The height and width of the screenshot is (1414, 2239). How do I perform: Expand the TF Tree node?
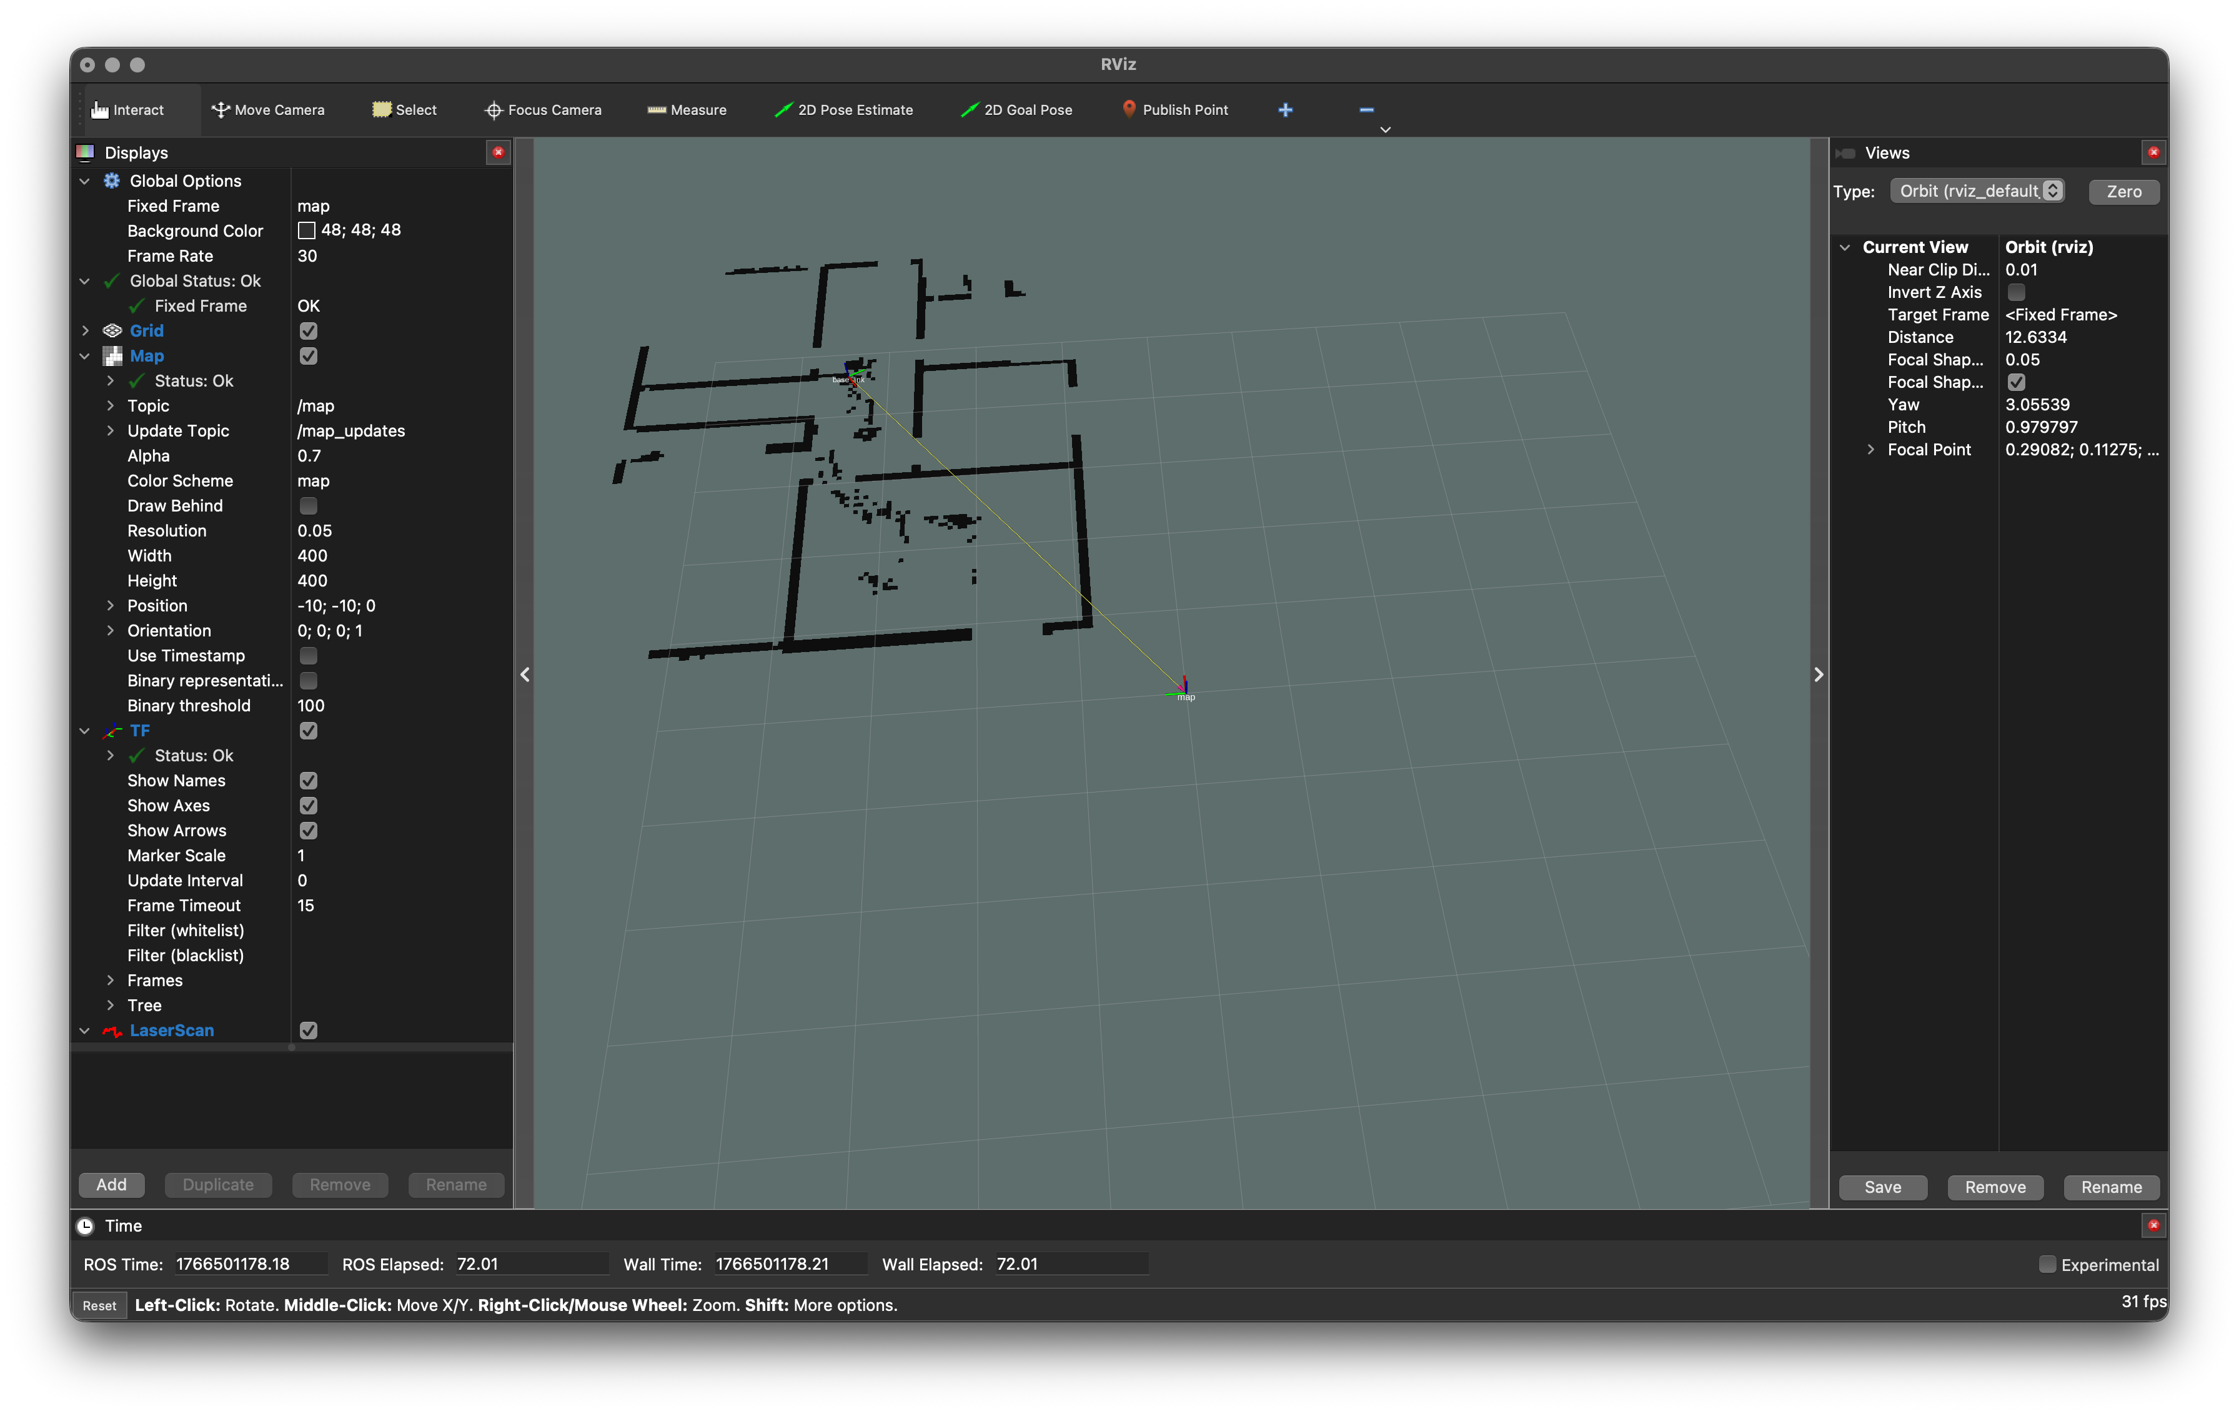coord(111,1005)
